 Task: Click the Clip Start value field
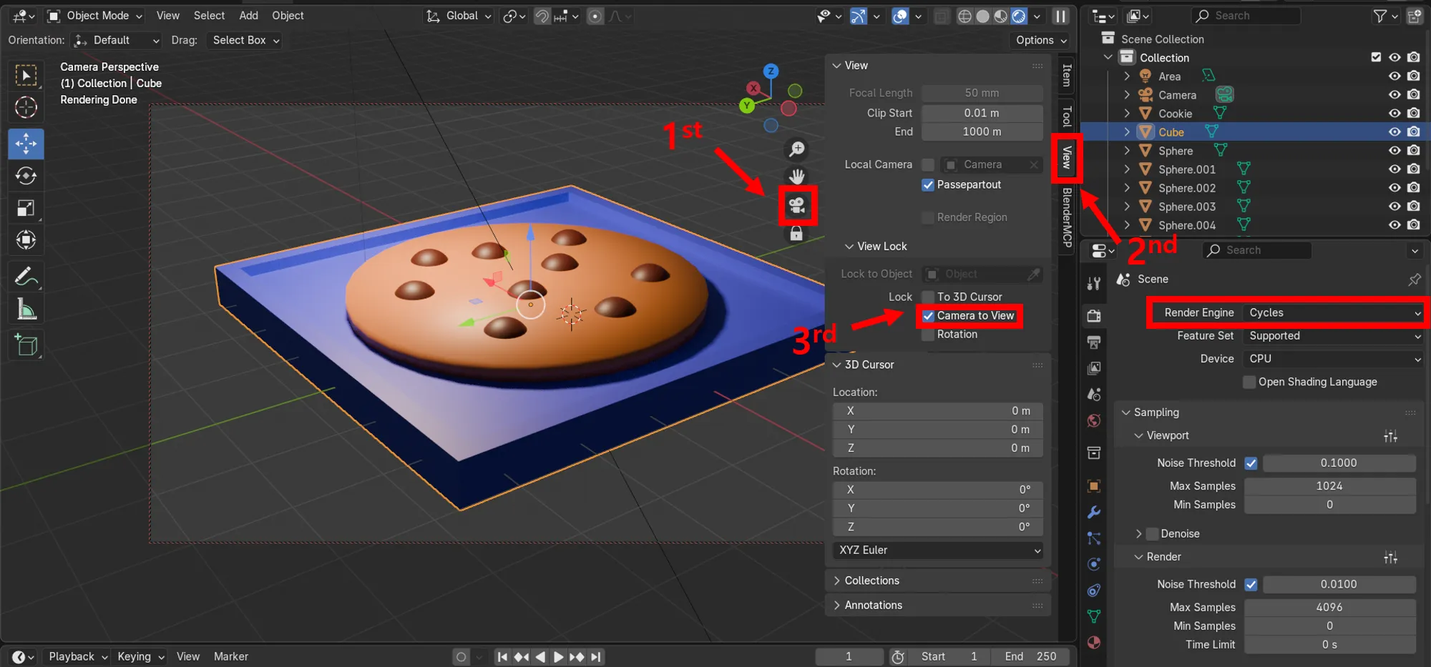981,113
